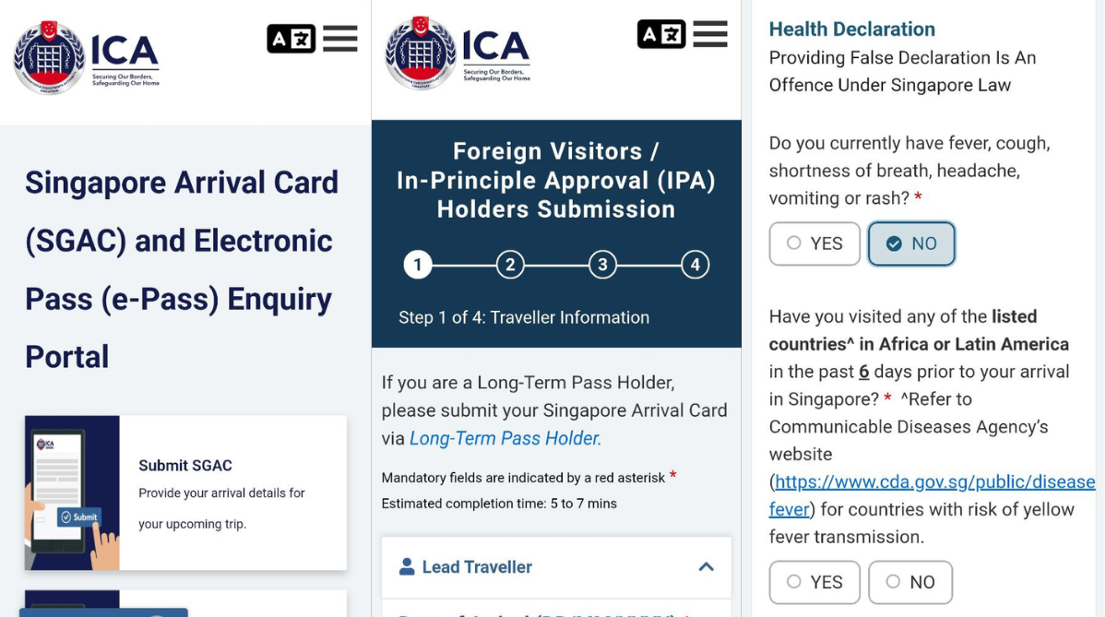
Task: Collapse the Lead Traveller section
Action: point(707,567)
